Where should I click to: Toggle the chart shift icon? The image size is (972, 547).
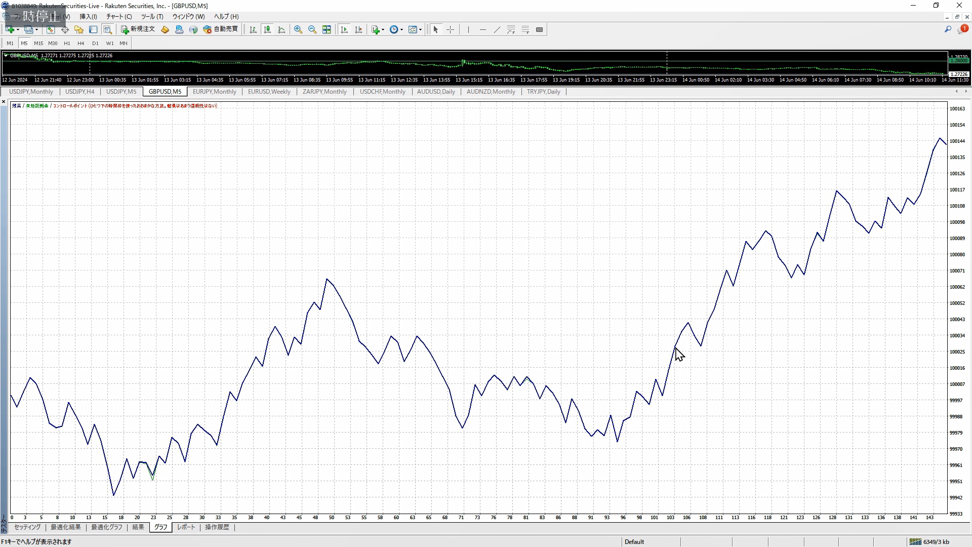pyautogui.click(x=358, y=29)
